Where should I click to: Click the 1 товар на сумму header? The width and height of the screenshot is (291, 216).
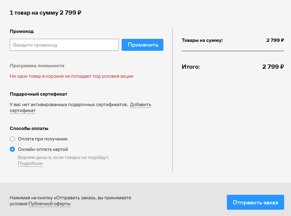(46, 13)
